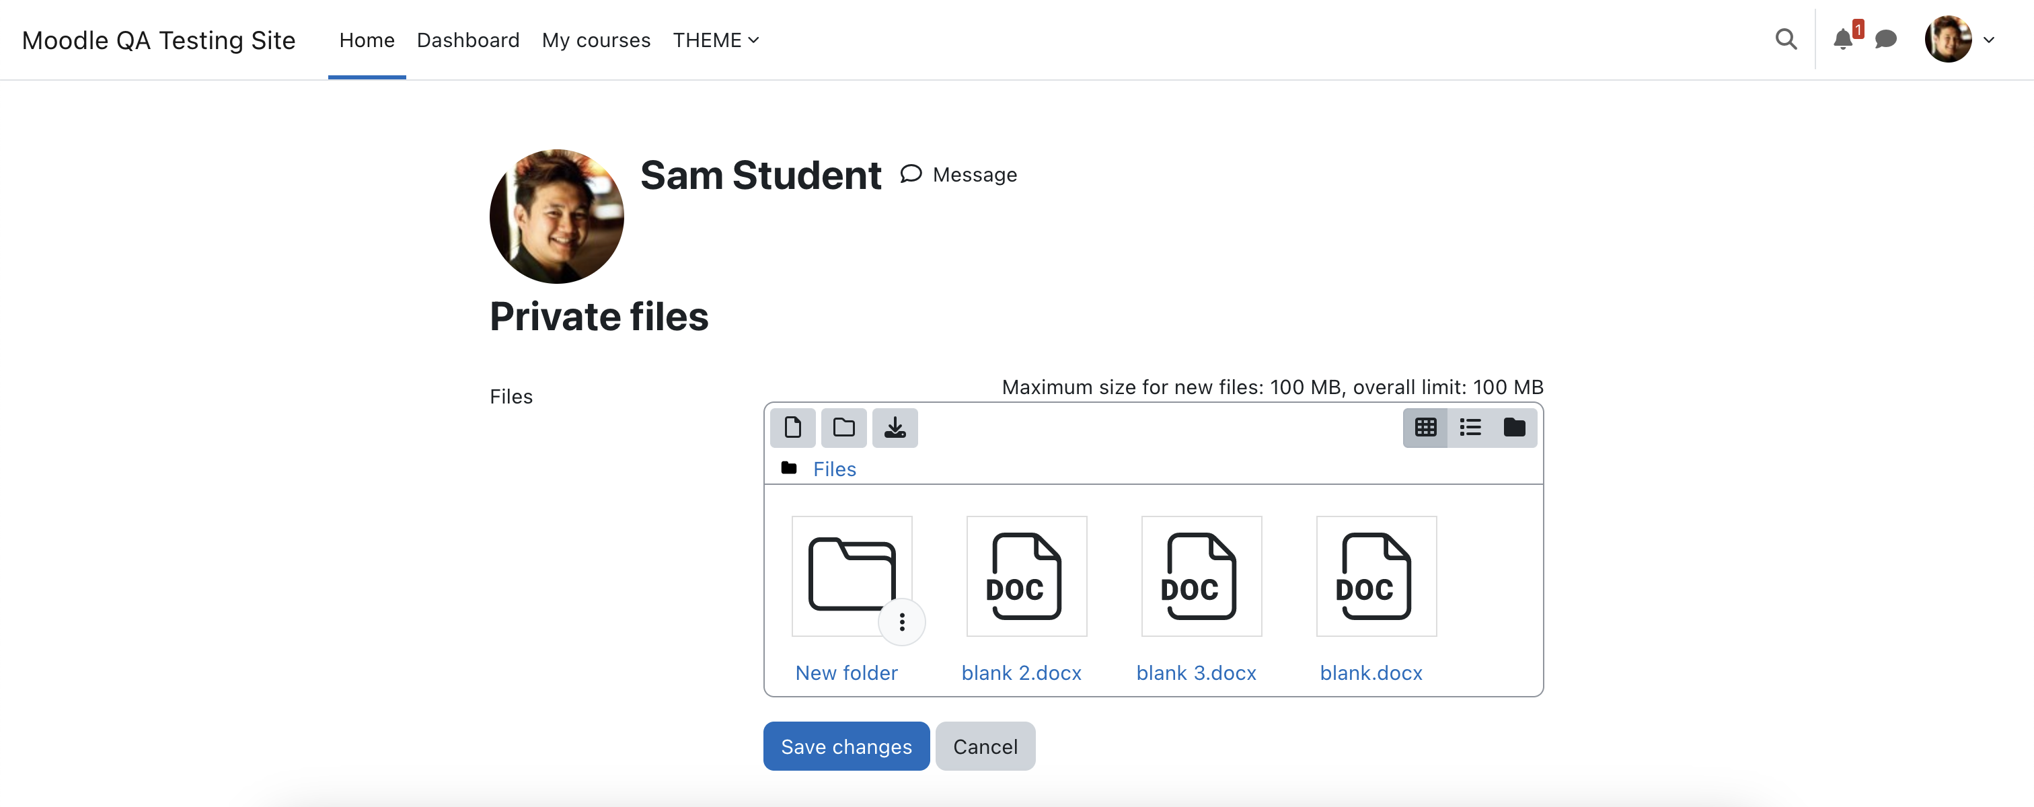Click Sam Student's large profile picture
Screen dimensions: 2034x807
[557, 217]
